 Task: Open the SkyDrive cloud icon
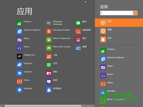[19, 65]
